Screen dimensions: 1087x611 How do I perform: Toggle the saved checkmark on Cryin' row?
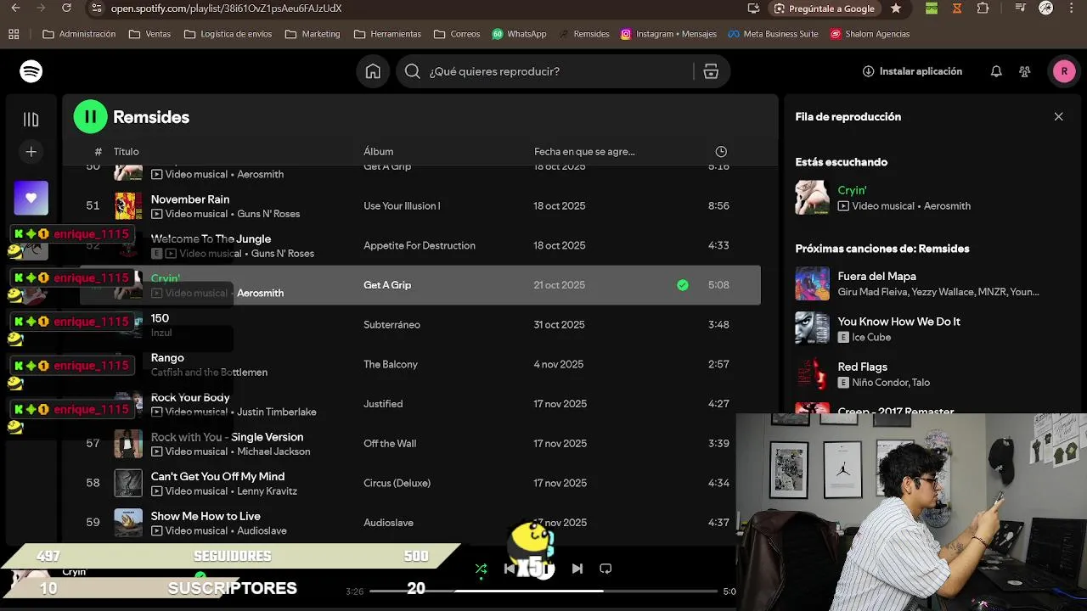tap(683, 285)
